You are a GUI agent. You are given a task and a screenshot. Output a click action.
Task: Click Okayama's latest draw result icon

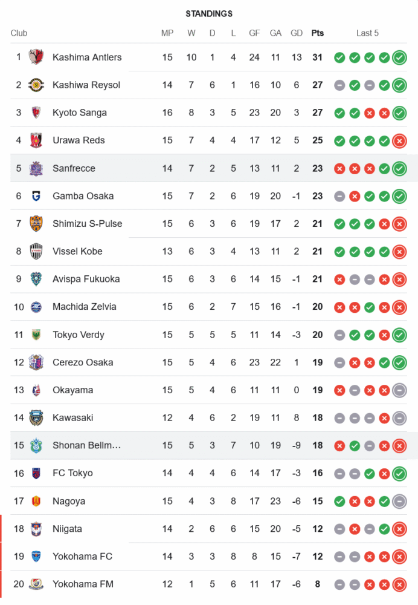pyautogui.click(x=399, y=390)
